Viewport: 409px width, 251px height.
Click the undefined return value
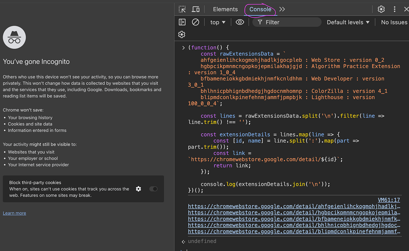(202, 241)
